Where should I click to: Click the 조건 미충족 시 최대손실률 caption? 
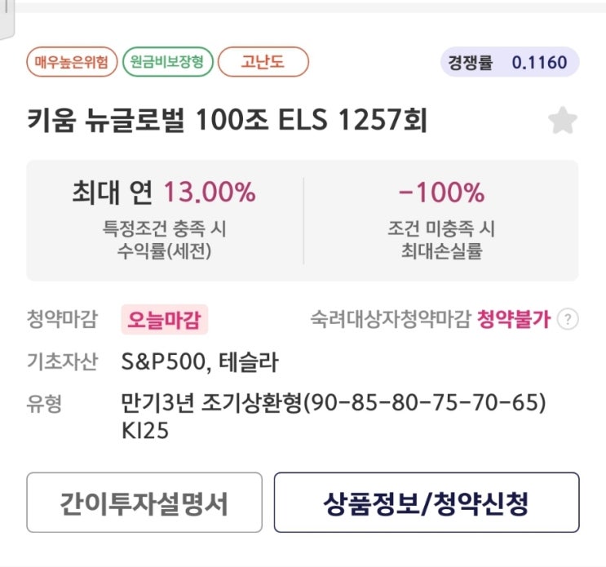(440, 240)
